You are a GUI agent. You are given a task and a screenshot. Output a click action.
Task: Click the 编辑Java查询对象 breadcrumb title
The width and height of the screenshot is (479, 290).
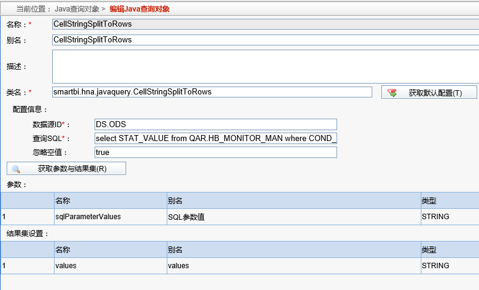139,9
